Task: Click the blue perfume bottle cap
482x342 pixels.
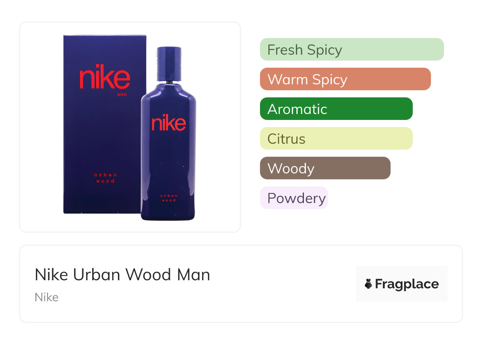Action: (169, 63)
